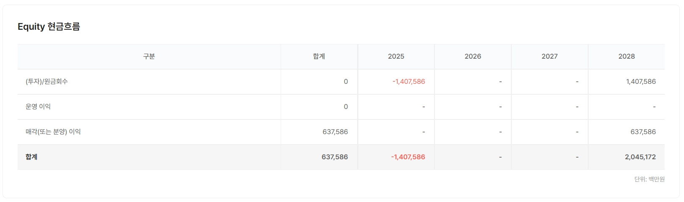Select the 2025 column header
This screenshot has width=684, height=202.
coord(396,57)
